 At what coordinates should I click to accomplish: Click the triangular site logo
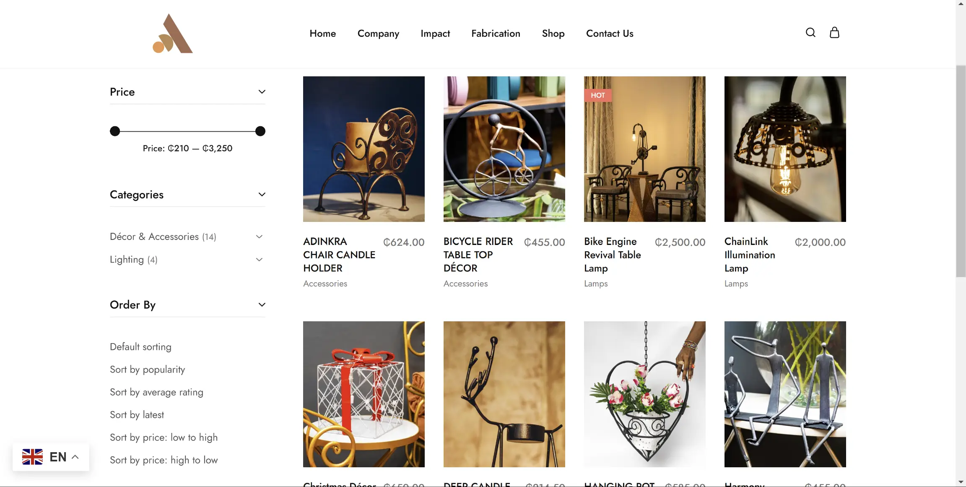[x=172, y=34]
